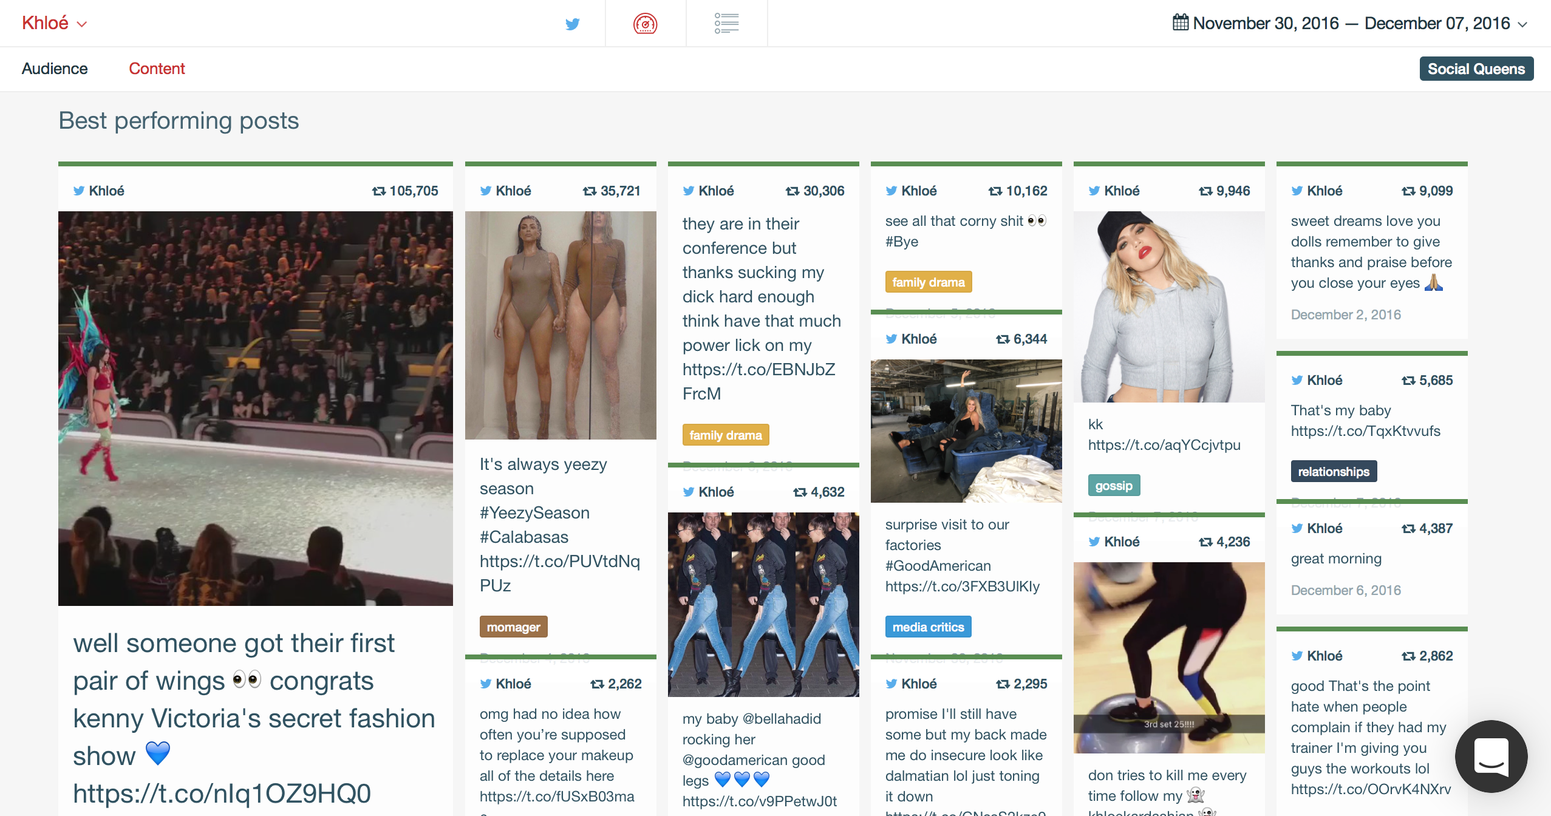Switch to the Audience tab
Screen dimensions: 1551x816
pyautogui.click(x=55, y=69)
